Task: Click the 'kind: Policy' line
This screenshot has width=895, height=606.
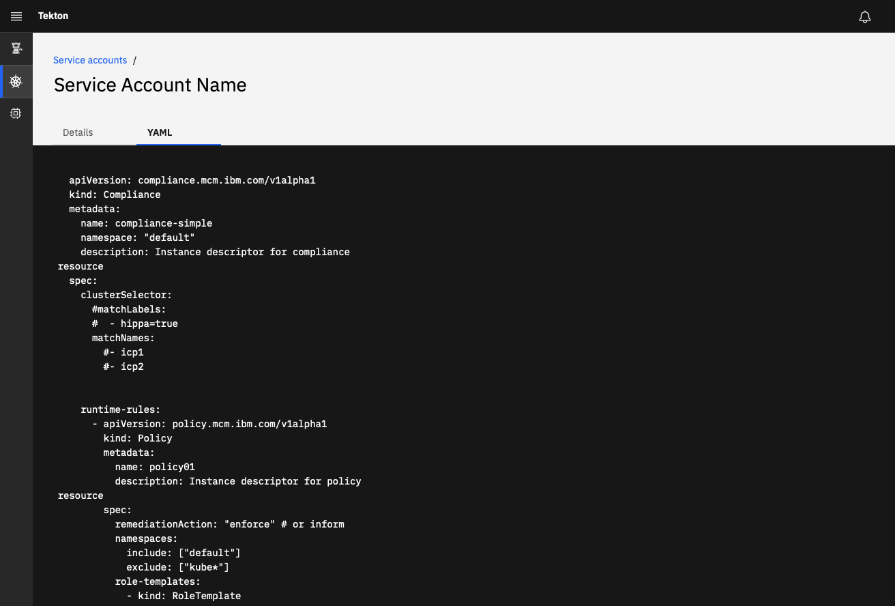Action: pyautogui.click(x=138, y=438)
